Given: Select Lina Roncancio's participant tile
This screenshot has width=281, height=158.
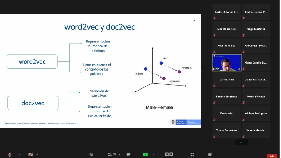Looking at the screenshot, I should coord(227,29).
